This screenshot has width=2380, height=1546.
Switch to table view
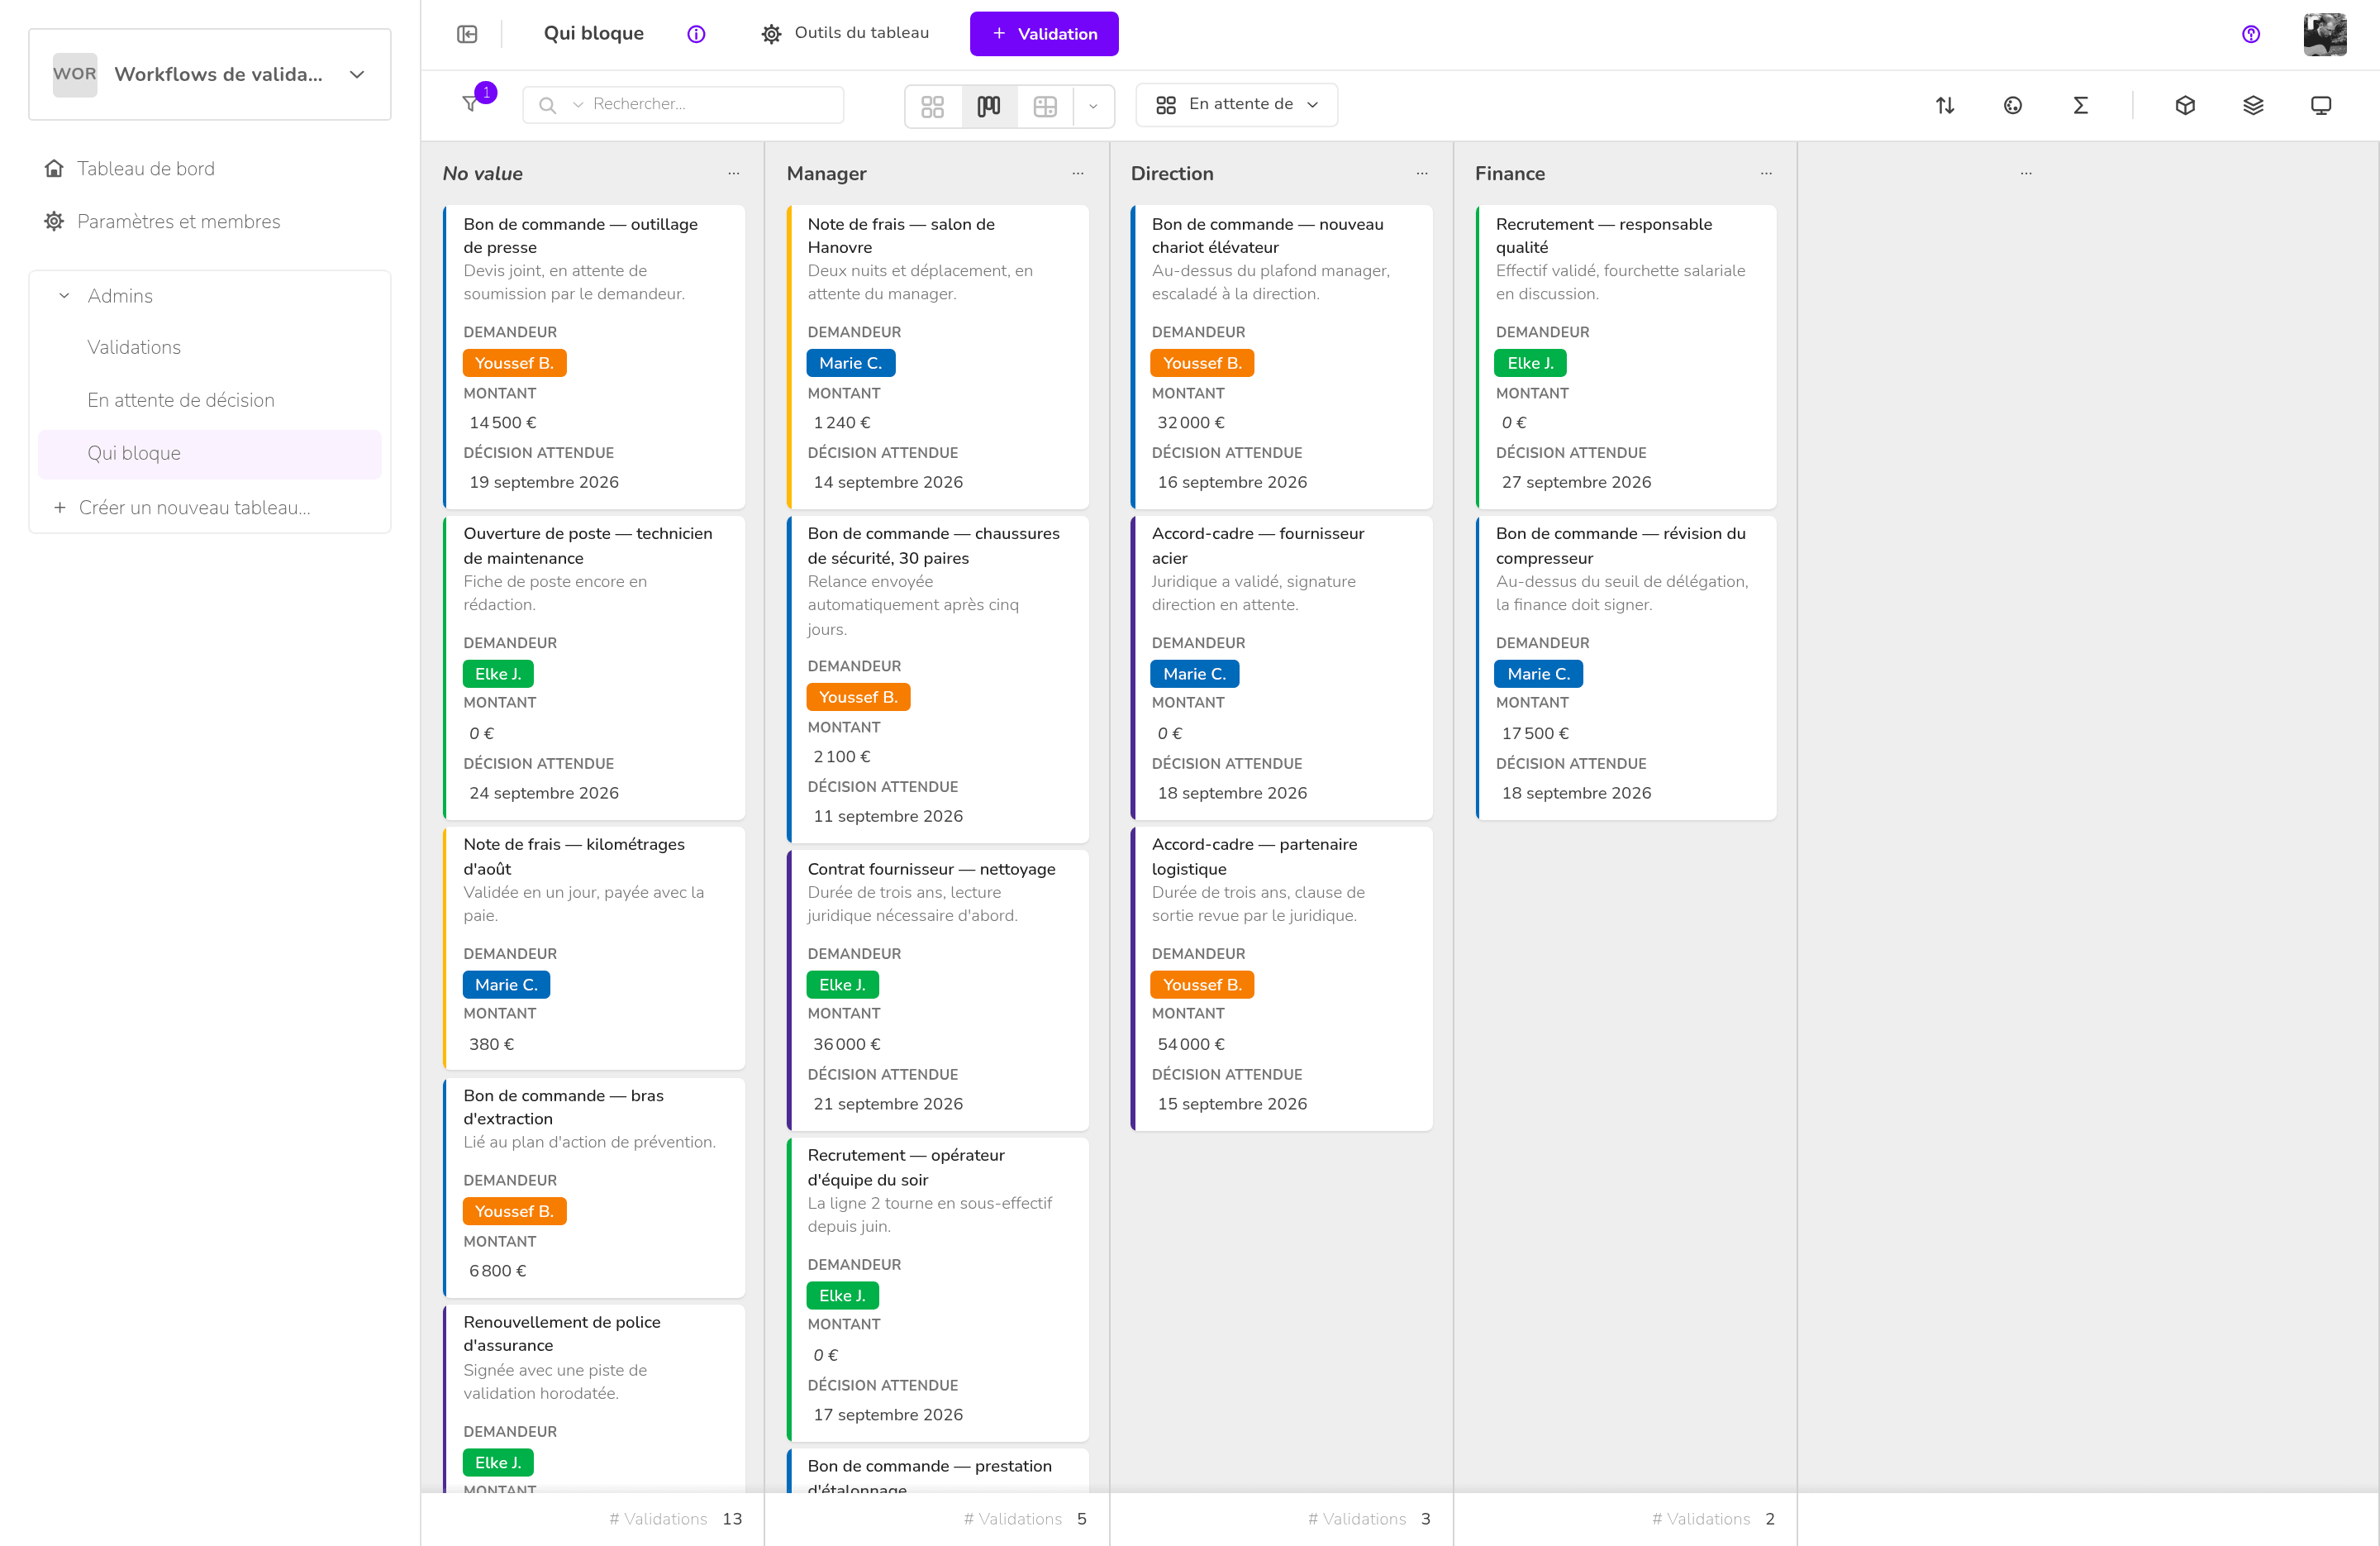click(1045, 105)
